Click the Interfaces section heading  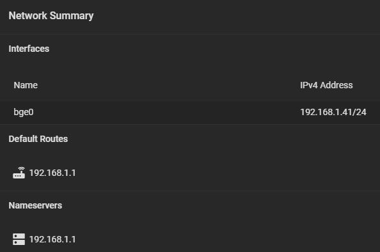(x=29, y=49)
